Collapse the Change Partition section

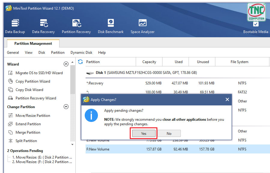point(66,107)
